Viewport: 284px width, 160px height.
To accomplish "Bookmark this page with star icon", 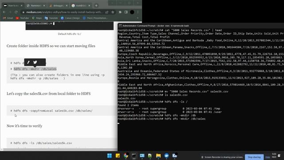I will pos(113,12).
